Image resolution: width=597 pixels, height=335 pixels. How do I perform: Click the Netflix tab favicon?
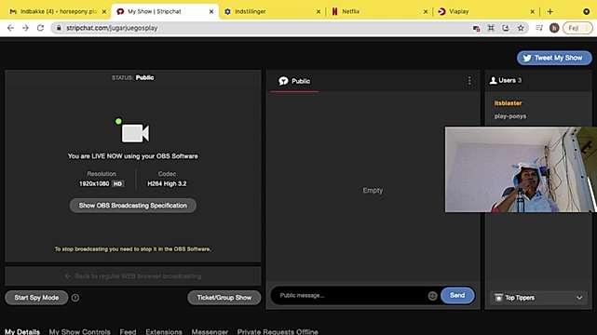pyautogui.click(x=334, y=12)
